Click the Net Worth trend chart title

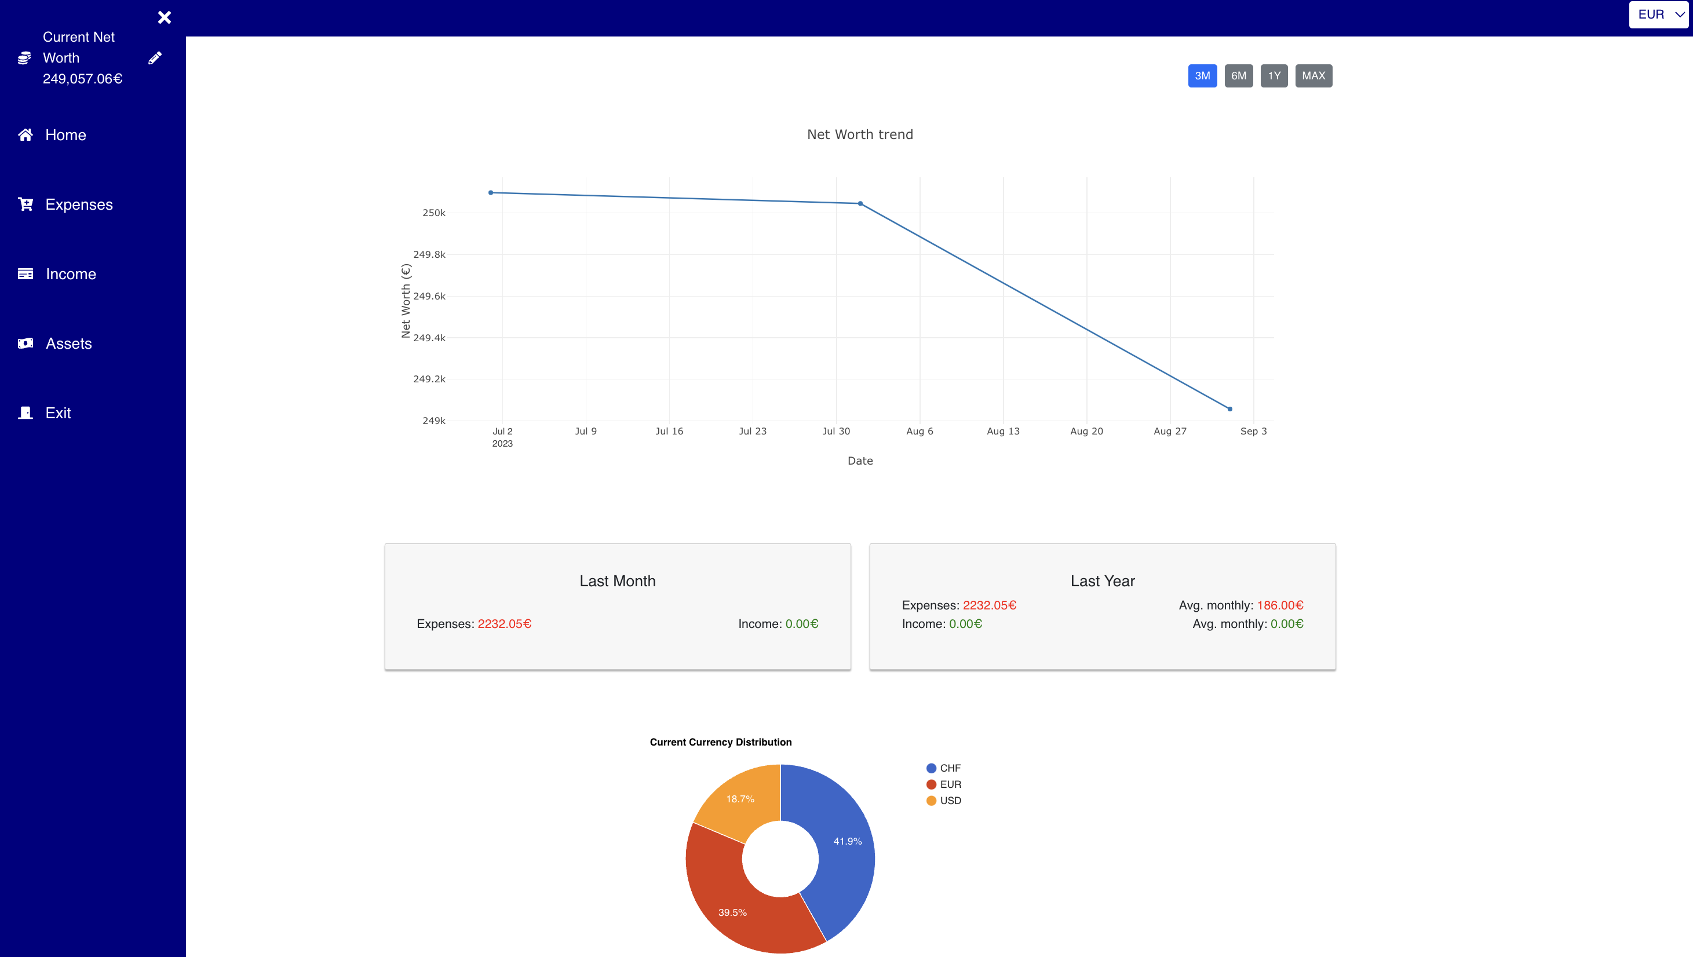click(x=860, y=134)
